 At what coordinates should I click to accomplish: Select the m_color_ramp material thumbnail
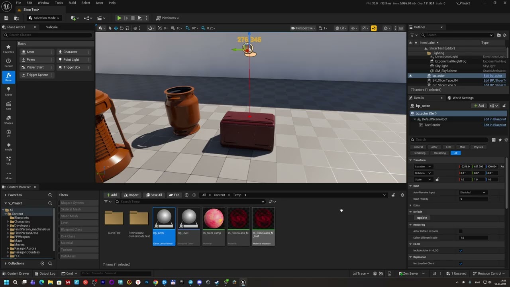[214, 226]
